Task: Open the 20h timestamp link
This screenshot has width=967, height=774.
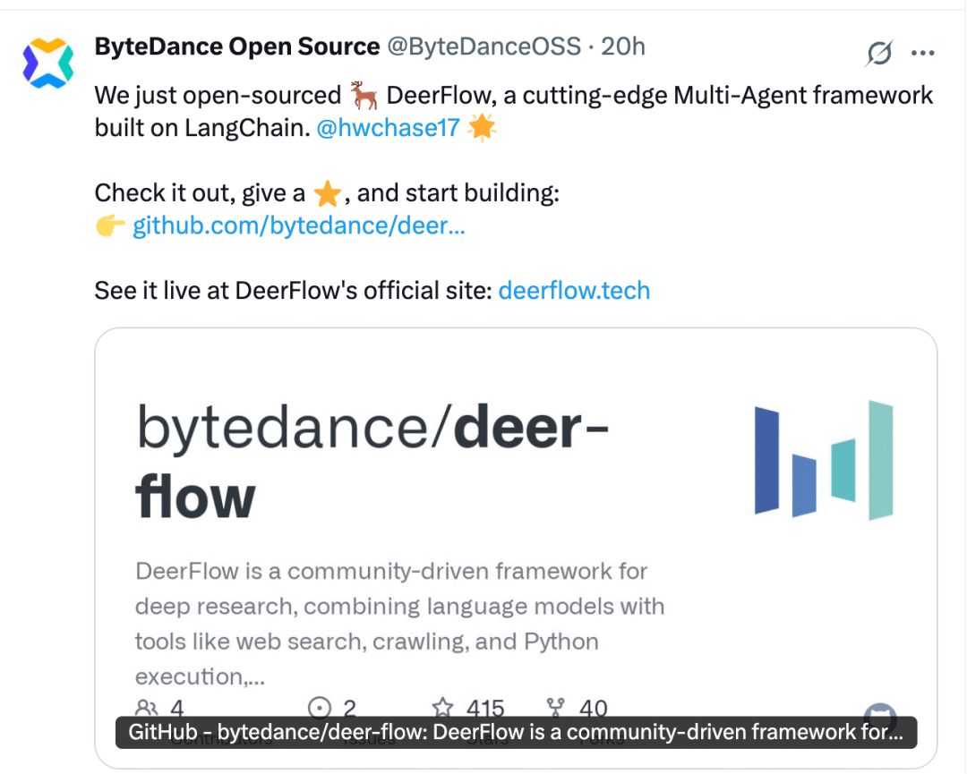Action: click(623, 47)
